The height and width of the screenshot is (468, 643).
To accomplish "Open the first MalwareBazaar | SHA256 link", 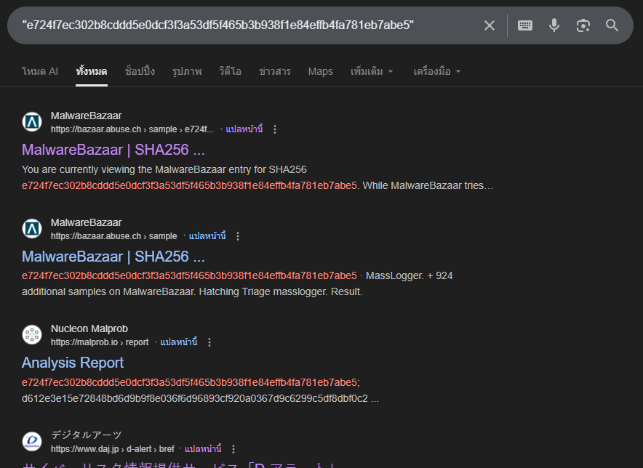I will click(113, 150).
